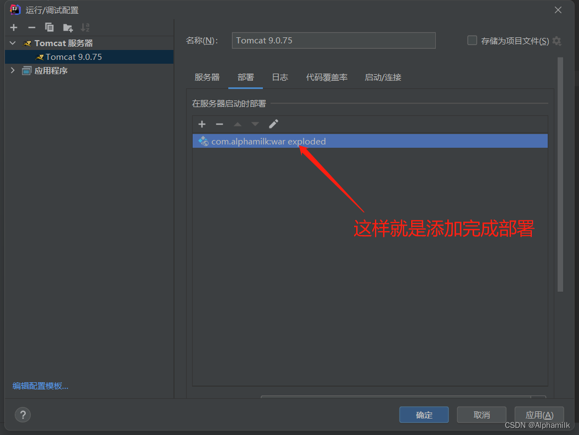Viewport: 579px width, 435px height.
Task: Sort configurations alphabetically
Action: [x=85, y=27]
